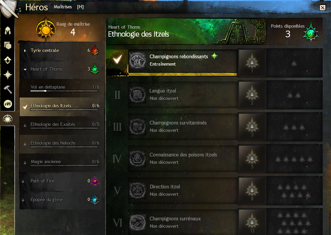Click the Direction itzel flame icon
Viewport: 331px width, 235px height.
[138, 191]
